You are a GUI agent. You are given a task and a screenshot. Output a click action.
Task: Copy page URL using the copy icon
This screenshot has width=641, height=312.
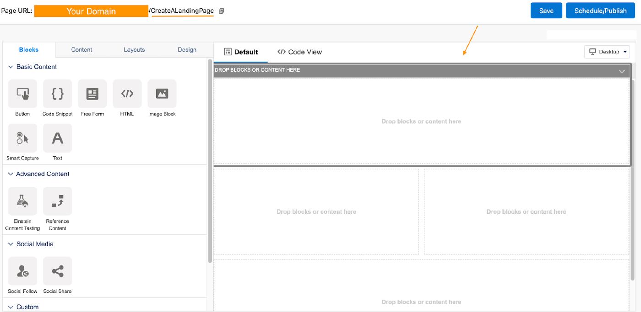(x=222, y=11)
